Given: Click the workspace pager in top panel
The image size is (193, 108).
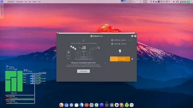Looking at the screenshot, I should pyautogui.click(x=126, y=1).
